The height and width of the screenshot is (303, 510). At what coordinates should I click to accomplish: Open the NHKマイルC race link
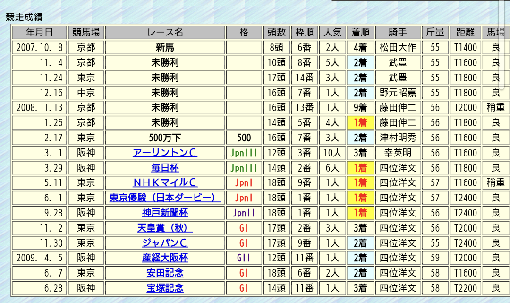tap(165, 182)
